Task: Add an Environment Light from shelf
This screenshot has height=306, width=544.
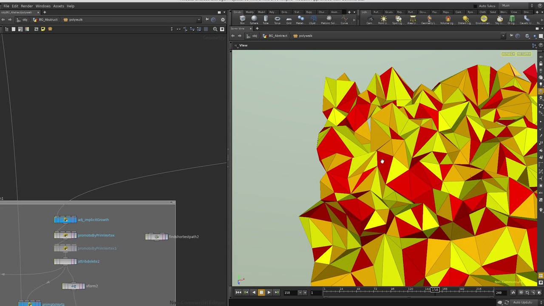Action: tap(483, 20)
